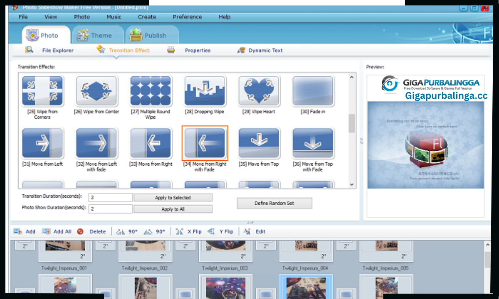Choose the Fade in transition effect
This screenshot has height=299, width=499.
(x=313, y=91)
